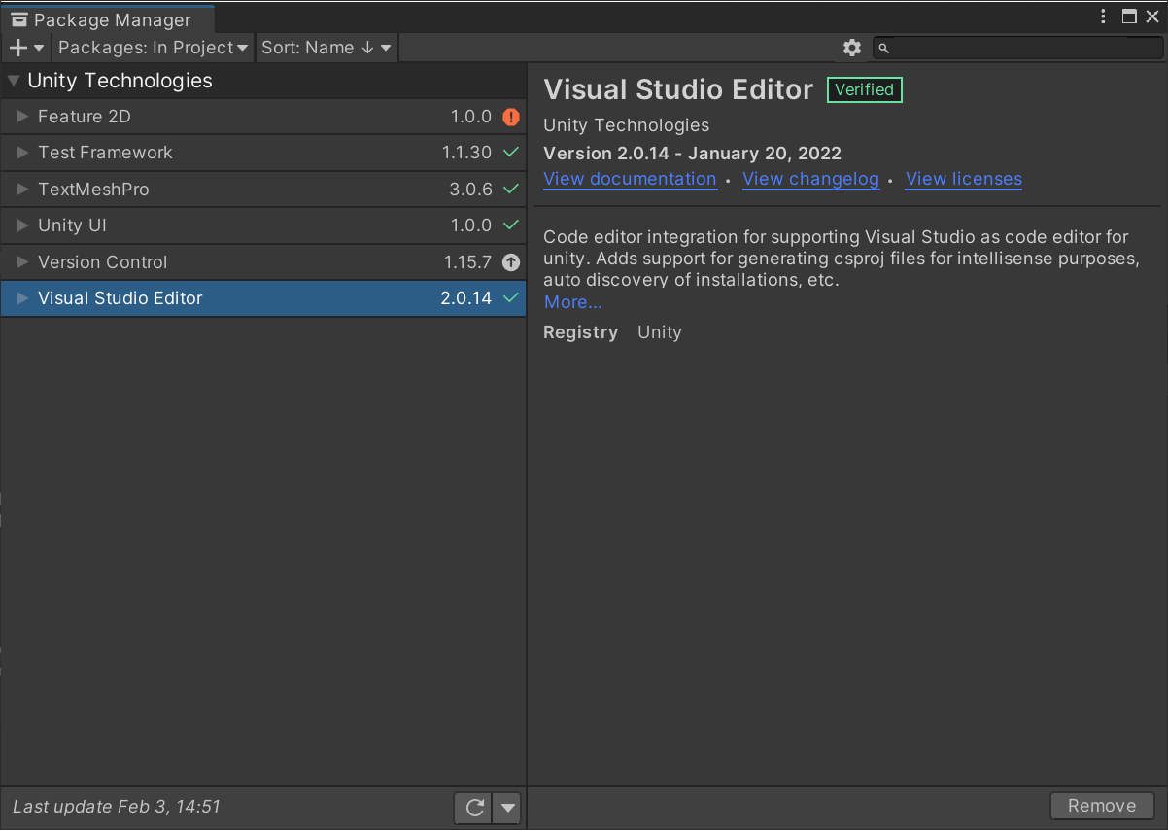1168x830 pixels.
Task: Open the advanced settings gear icon
Action: coord(852,48)
